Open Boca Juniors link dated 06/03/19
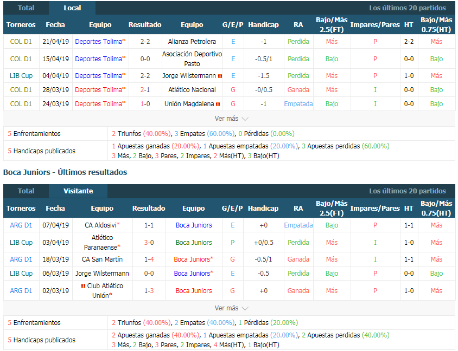 [194, 274]
